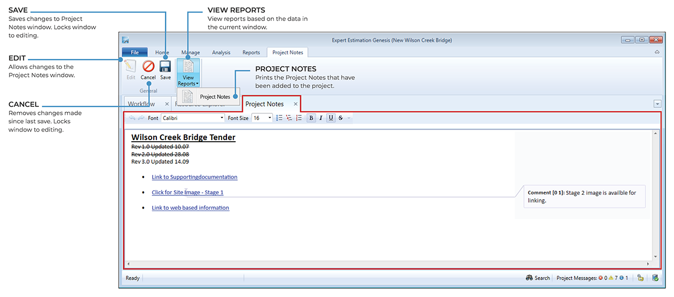Open Link to Supportingdocumentation hyperlink
674x297 pixels.
click(x=194, y=177)
